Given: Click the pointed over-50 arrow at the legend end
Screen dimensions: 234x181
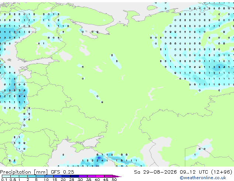Looking at the screenshot, I should tap(117, 176).
